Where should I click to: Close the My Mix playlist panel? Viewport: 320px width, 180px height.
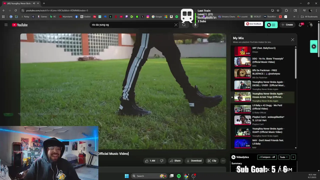click(x=292, y=39)
